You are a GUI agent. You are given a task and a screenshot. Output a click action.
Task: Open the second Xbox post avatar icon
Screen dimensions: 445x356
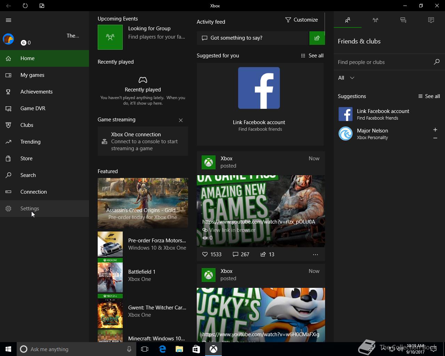click(209, 275)
